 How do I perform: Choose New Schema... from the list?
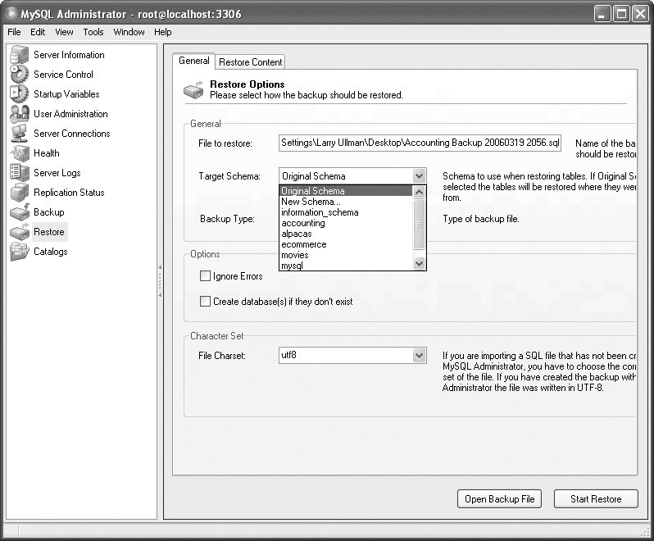(x=345, y=202)
